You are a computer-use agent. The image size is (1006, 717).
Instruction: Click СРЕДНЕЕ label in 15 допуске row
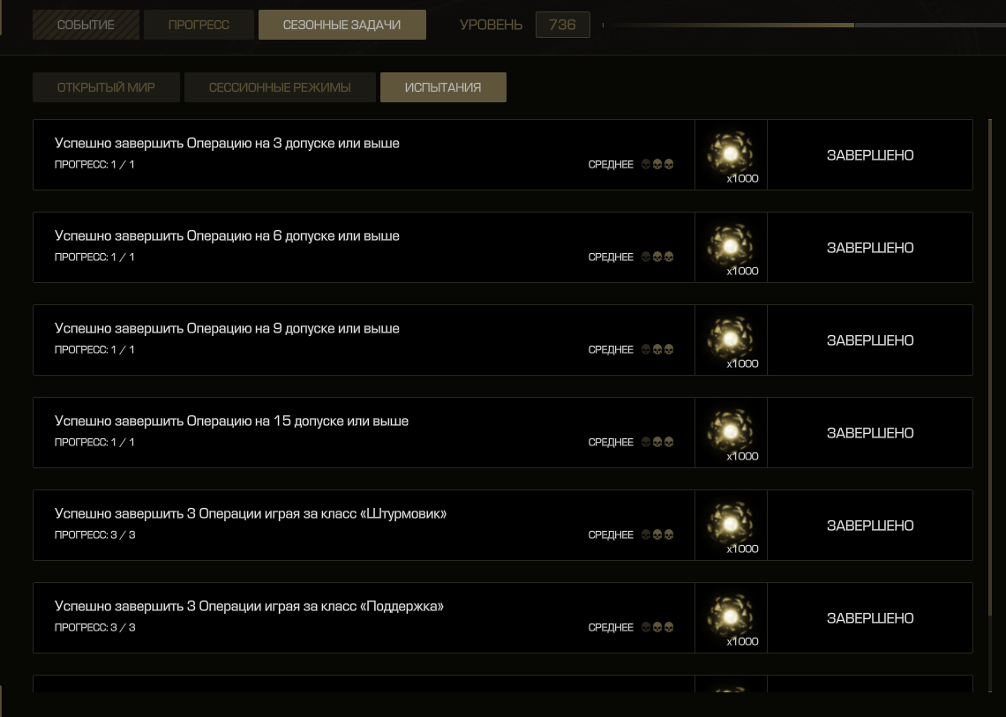click(x=611, y=442)
